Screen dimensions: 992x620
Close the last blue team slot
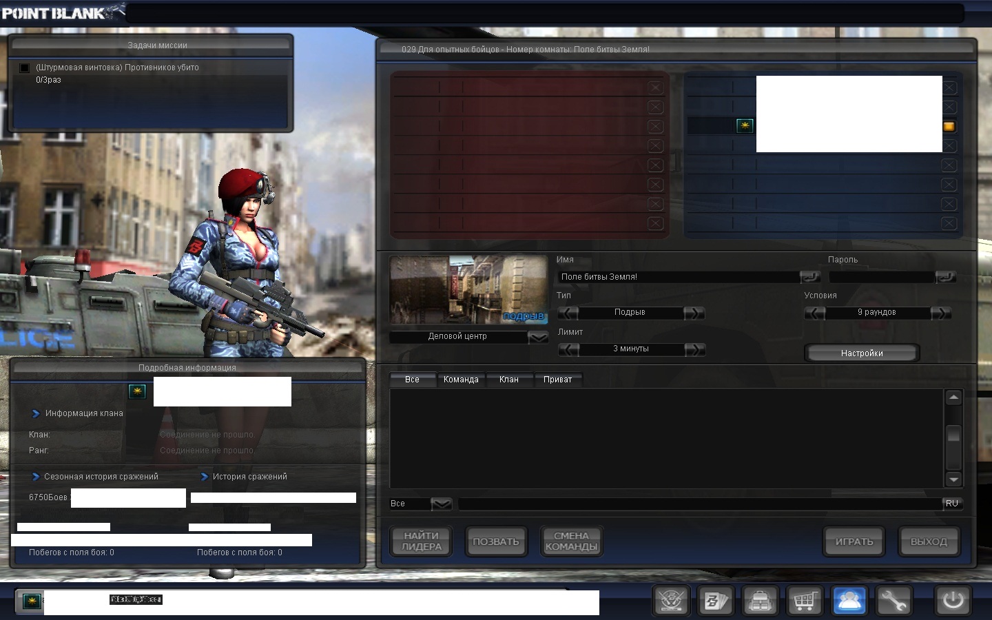click(x=949, y=223)
